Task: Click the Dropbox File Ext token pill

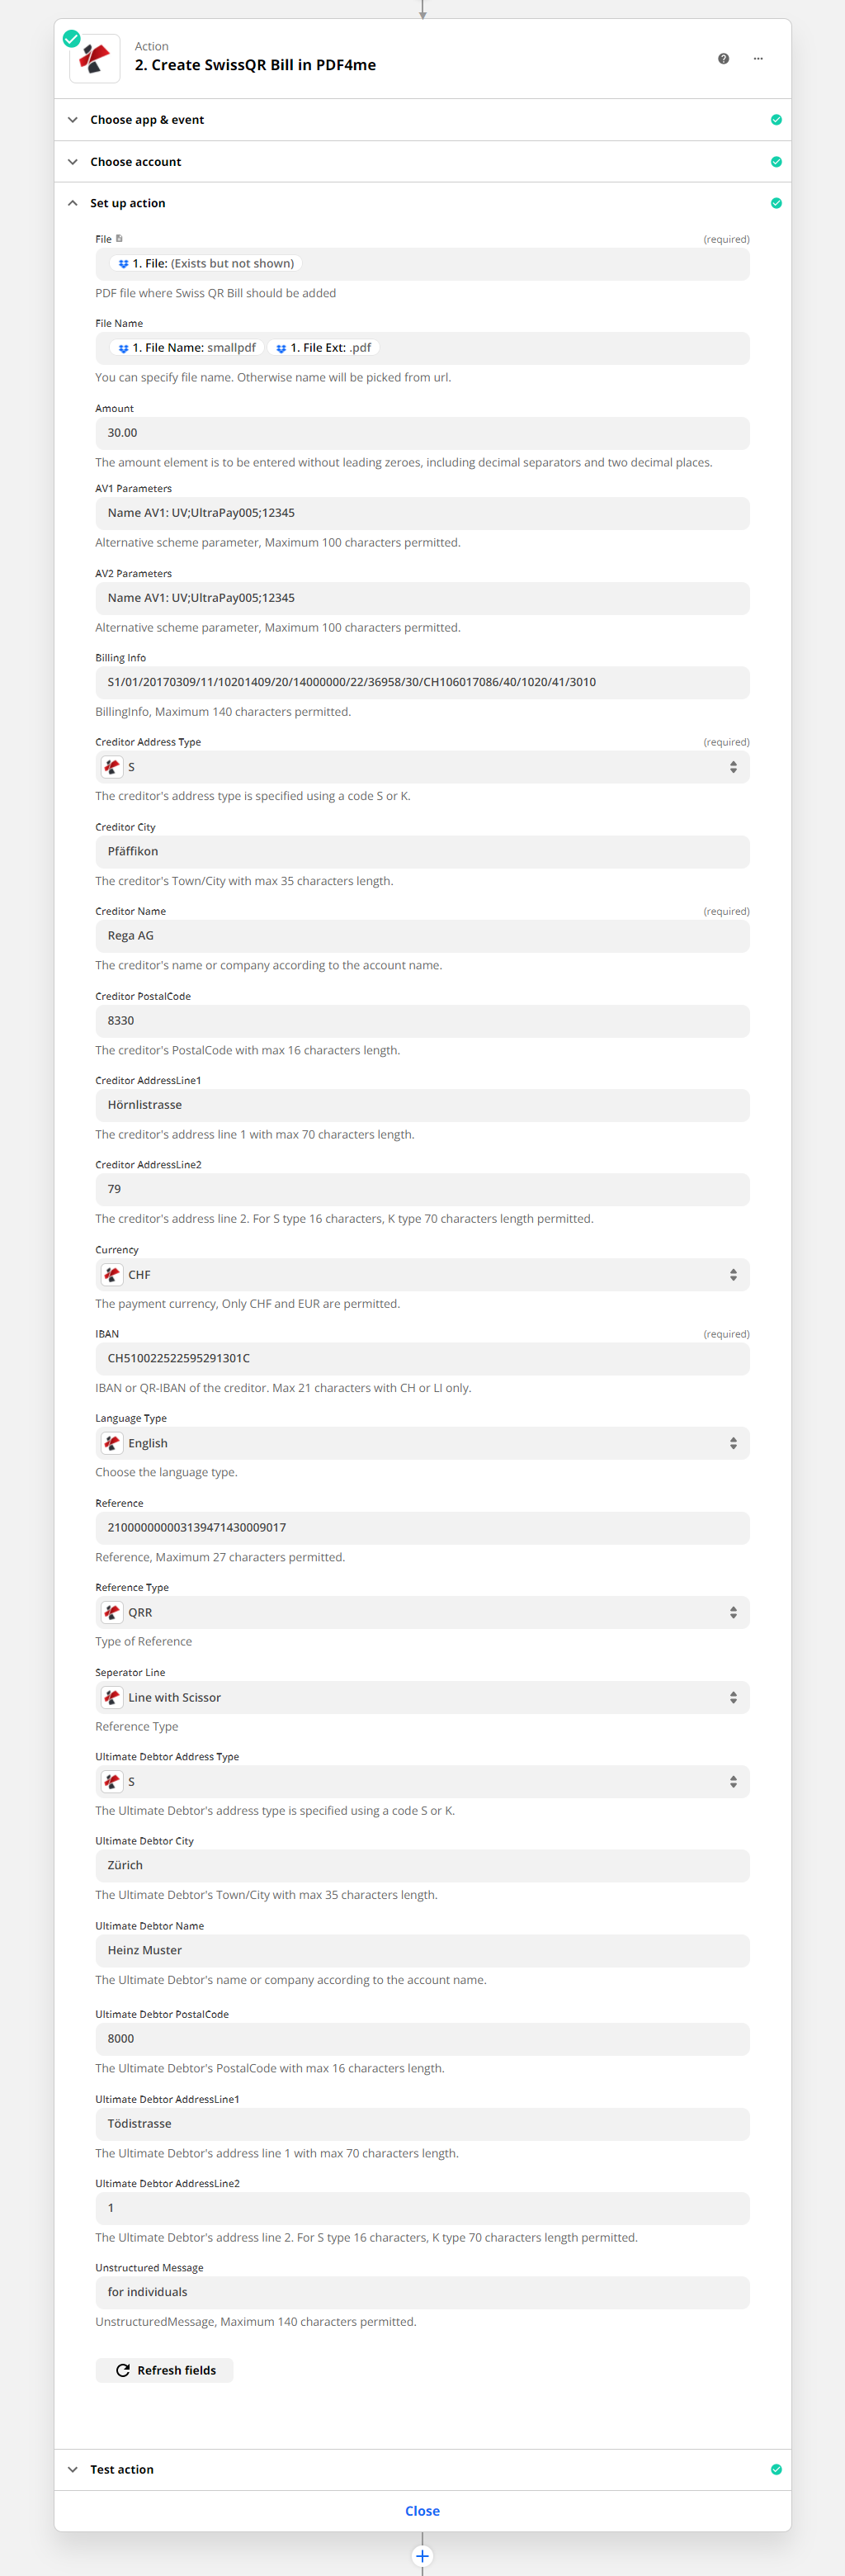Action: click(x=323, y=348)
